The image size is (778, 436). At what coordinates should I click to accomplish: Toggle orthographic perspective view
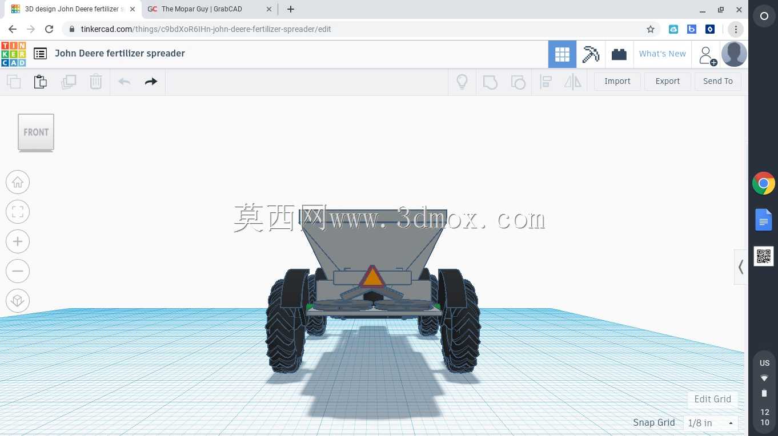18,301
